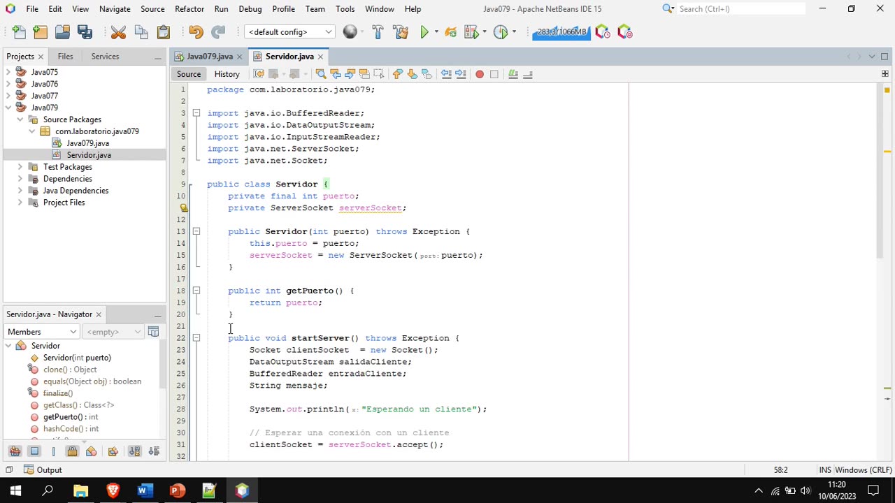The height and width of the screenshot is (503, 895).
Task: Toggle Show Fields filter in Navigator
Action: (34, 451)
